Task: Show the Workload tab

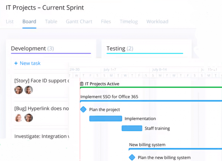Action: (x=157, y=22)
